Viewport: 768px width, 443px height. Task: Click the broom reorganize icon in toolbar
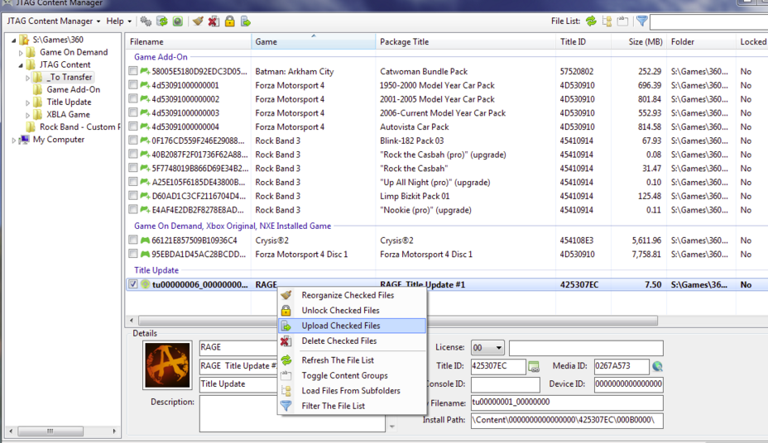click(x=198, y=21)
